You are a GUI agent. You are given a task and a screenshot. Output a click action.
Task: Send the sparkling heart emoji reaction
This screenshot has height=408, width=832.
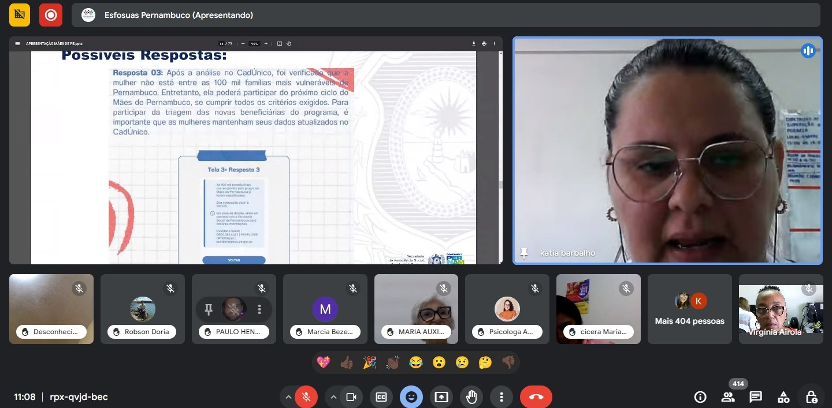point(324,362)
